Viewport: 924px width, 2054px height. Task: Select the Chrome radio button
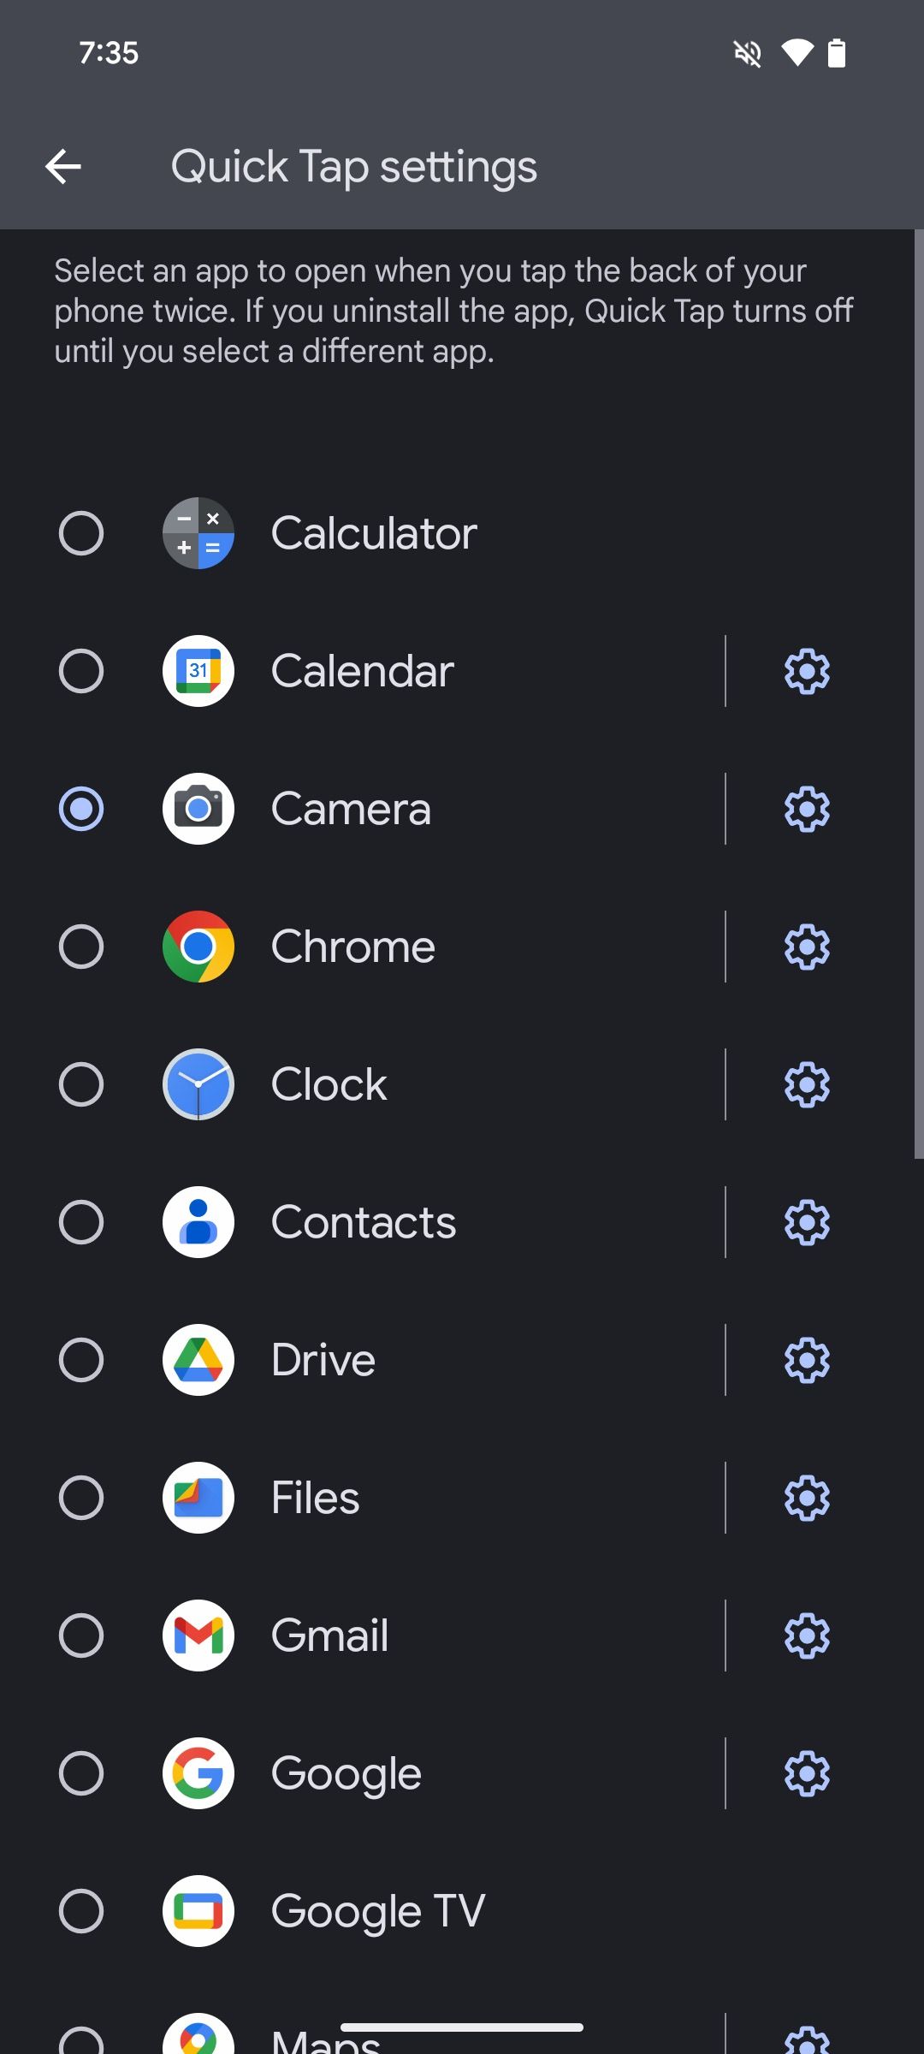coord(81,947)
